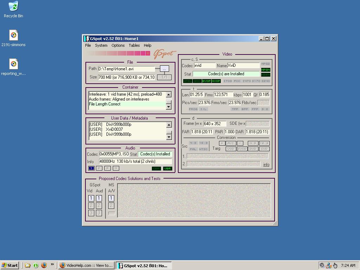Click the QPEL indicator light
Screen dimensions: 360x270
tap(188, 81)
